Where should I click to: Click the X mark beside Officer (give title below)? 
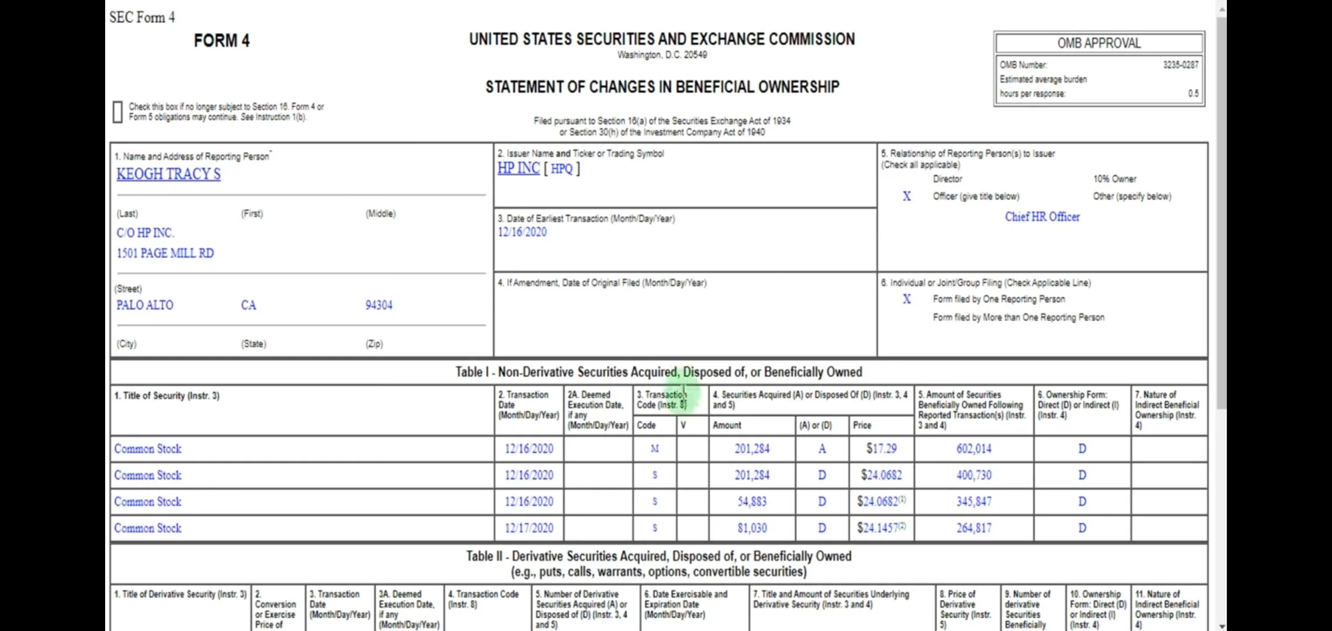pyautogui.click(x=907, y=196)
